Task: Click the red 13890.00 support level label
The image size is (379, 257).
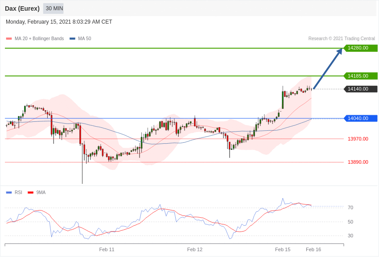Action: [358, 162]
